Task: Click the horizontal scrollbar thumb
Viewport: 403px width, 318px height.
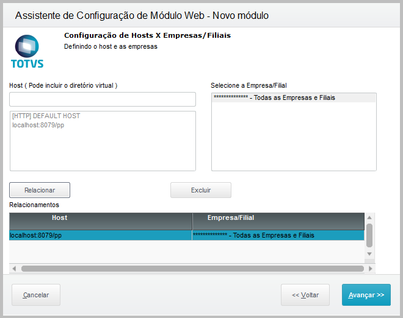Action: (192, 269)
